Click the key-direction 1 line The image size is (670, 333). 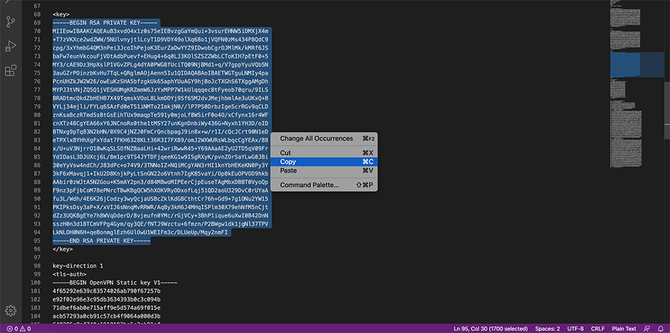click(x=78, y=266)
